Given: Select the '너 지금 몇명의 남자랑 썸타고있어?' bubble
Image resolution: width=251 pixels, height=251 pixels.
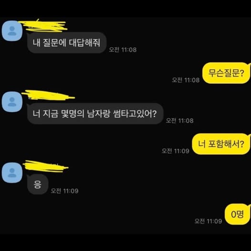Looking at the screenshot, I should 95,114.
